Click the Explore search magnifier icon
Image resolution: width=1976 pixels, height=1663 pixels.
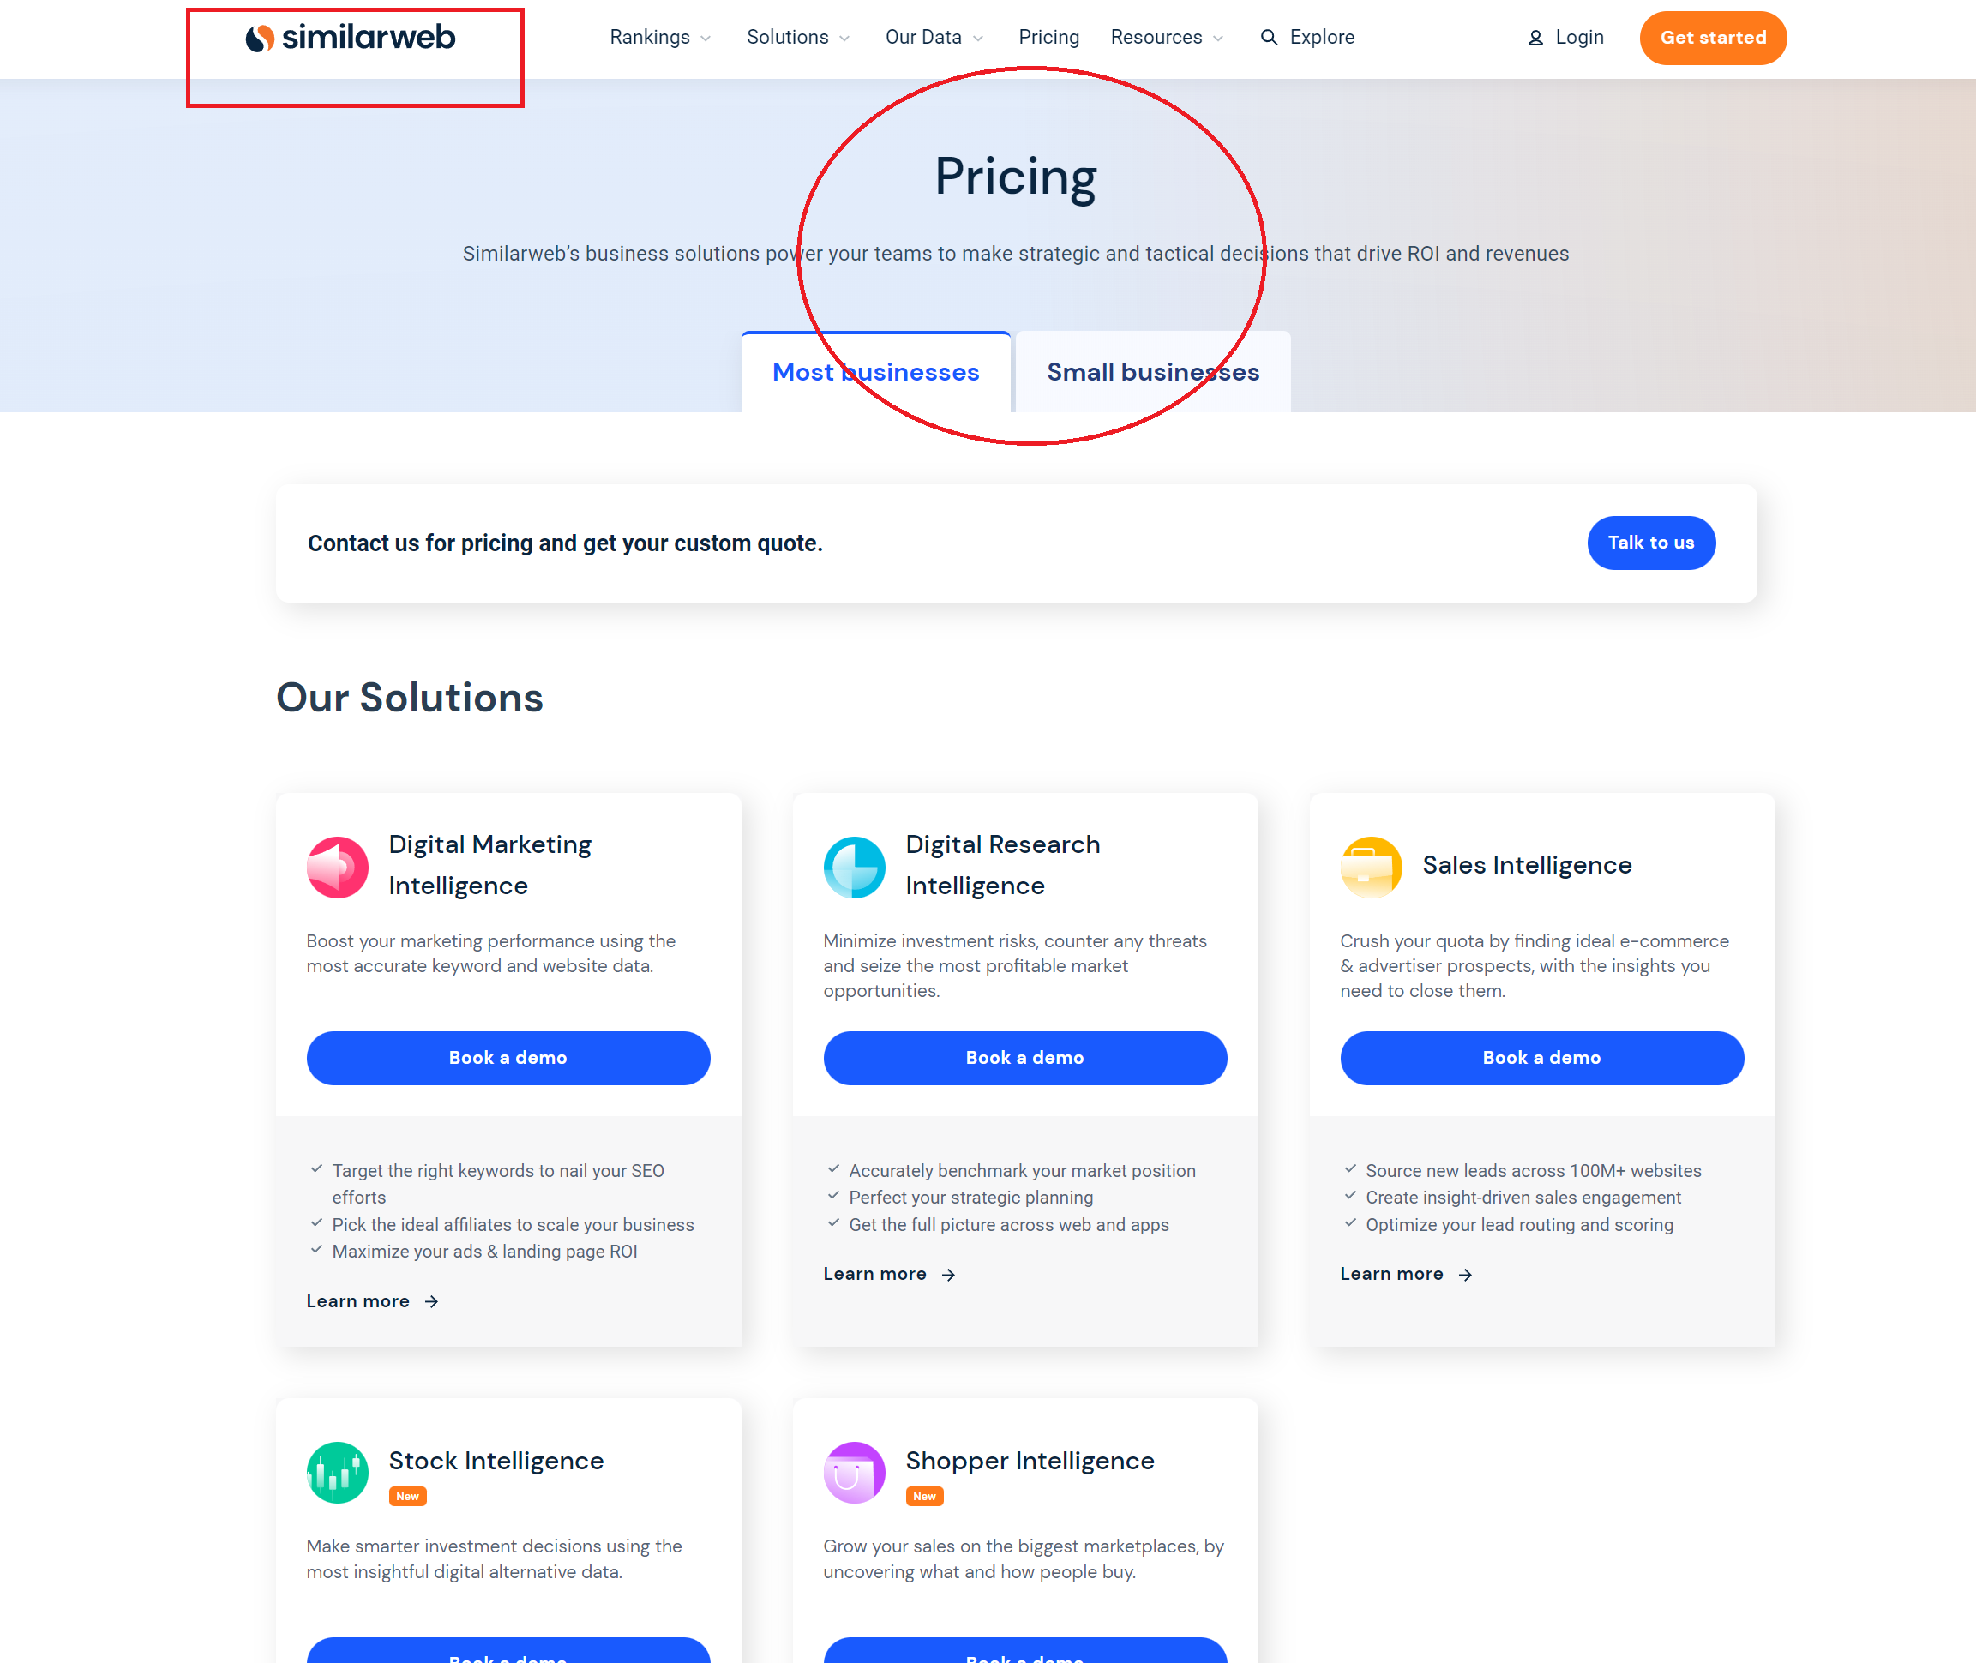[x=1269, y=38]
